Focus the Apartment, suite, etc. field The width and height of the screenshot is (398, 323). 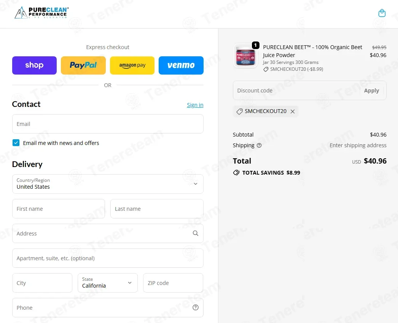click(108, 258)
